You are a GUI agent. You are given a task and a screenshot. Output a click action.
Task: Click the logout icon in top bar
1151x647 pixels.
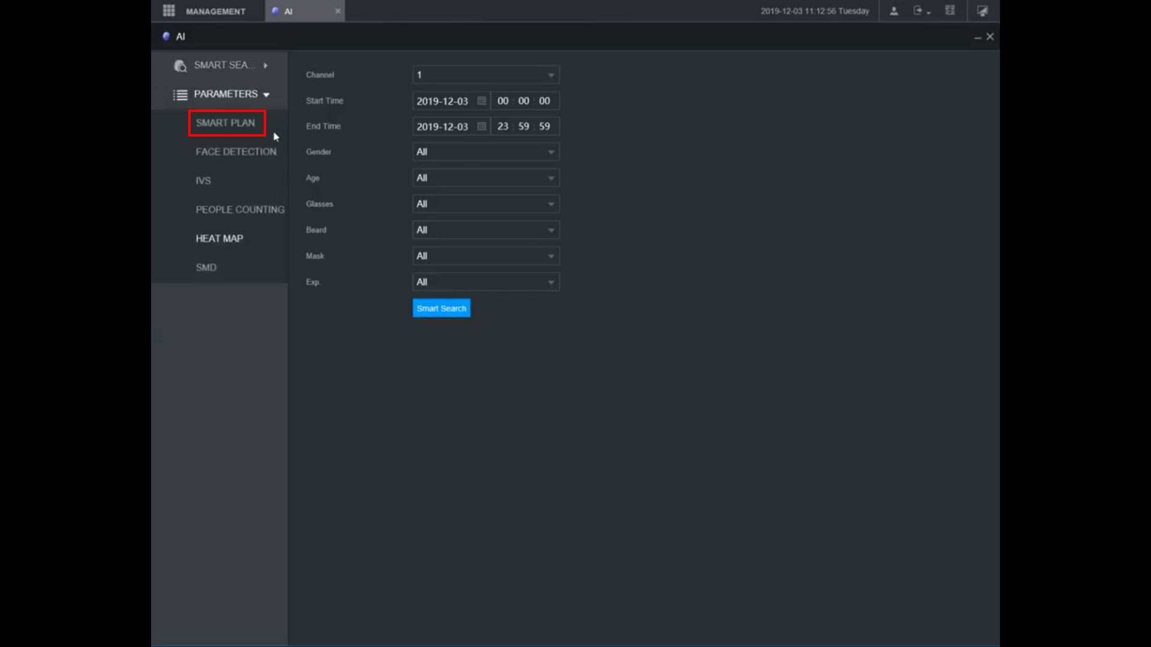918,11
